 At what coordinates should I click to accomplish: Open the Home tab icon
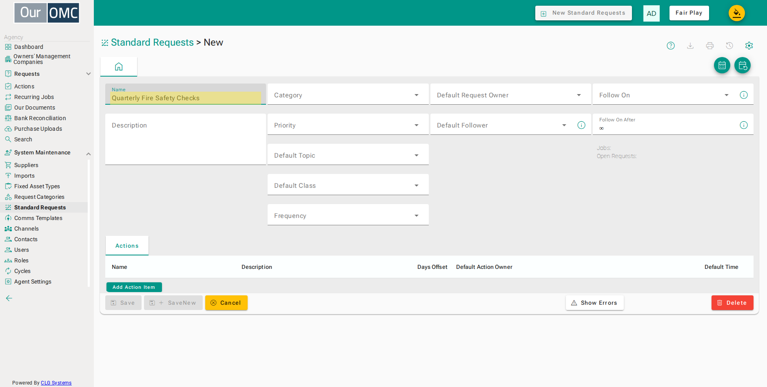(x=119, y=66)
